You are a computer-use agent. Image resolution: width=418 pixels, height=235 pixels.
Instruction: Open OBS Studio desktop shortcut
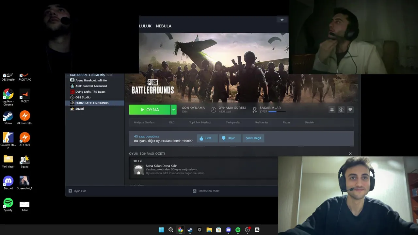tap(8, 77)
